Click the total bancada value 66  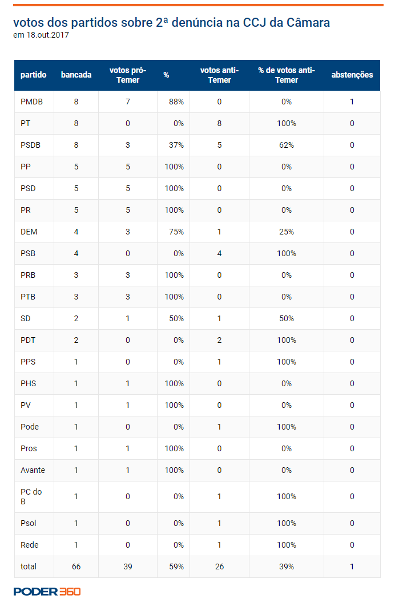(x=76, y=566)
